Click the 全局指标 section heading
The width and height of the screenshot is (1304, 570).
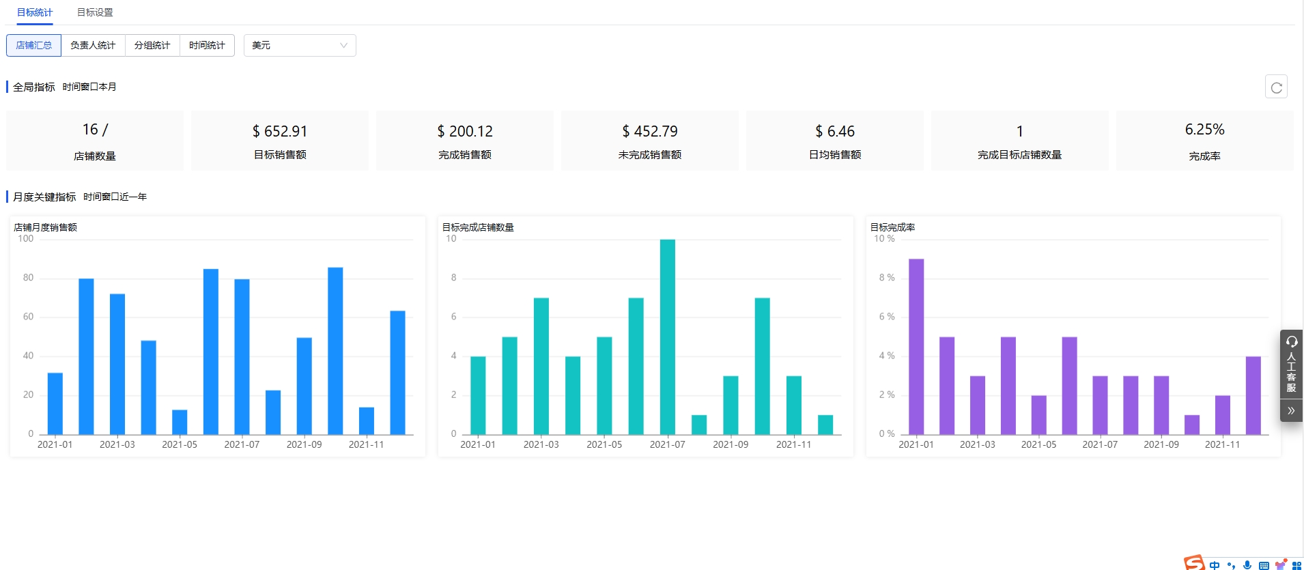[34, 87]
